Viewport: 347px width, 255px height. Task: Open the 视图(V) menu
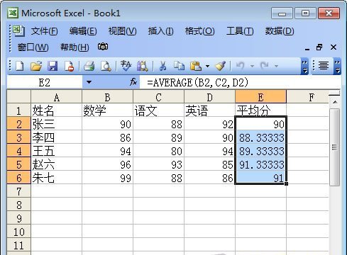[x=122, y=31]
